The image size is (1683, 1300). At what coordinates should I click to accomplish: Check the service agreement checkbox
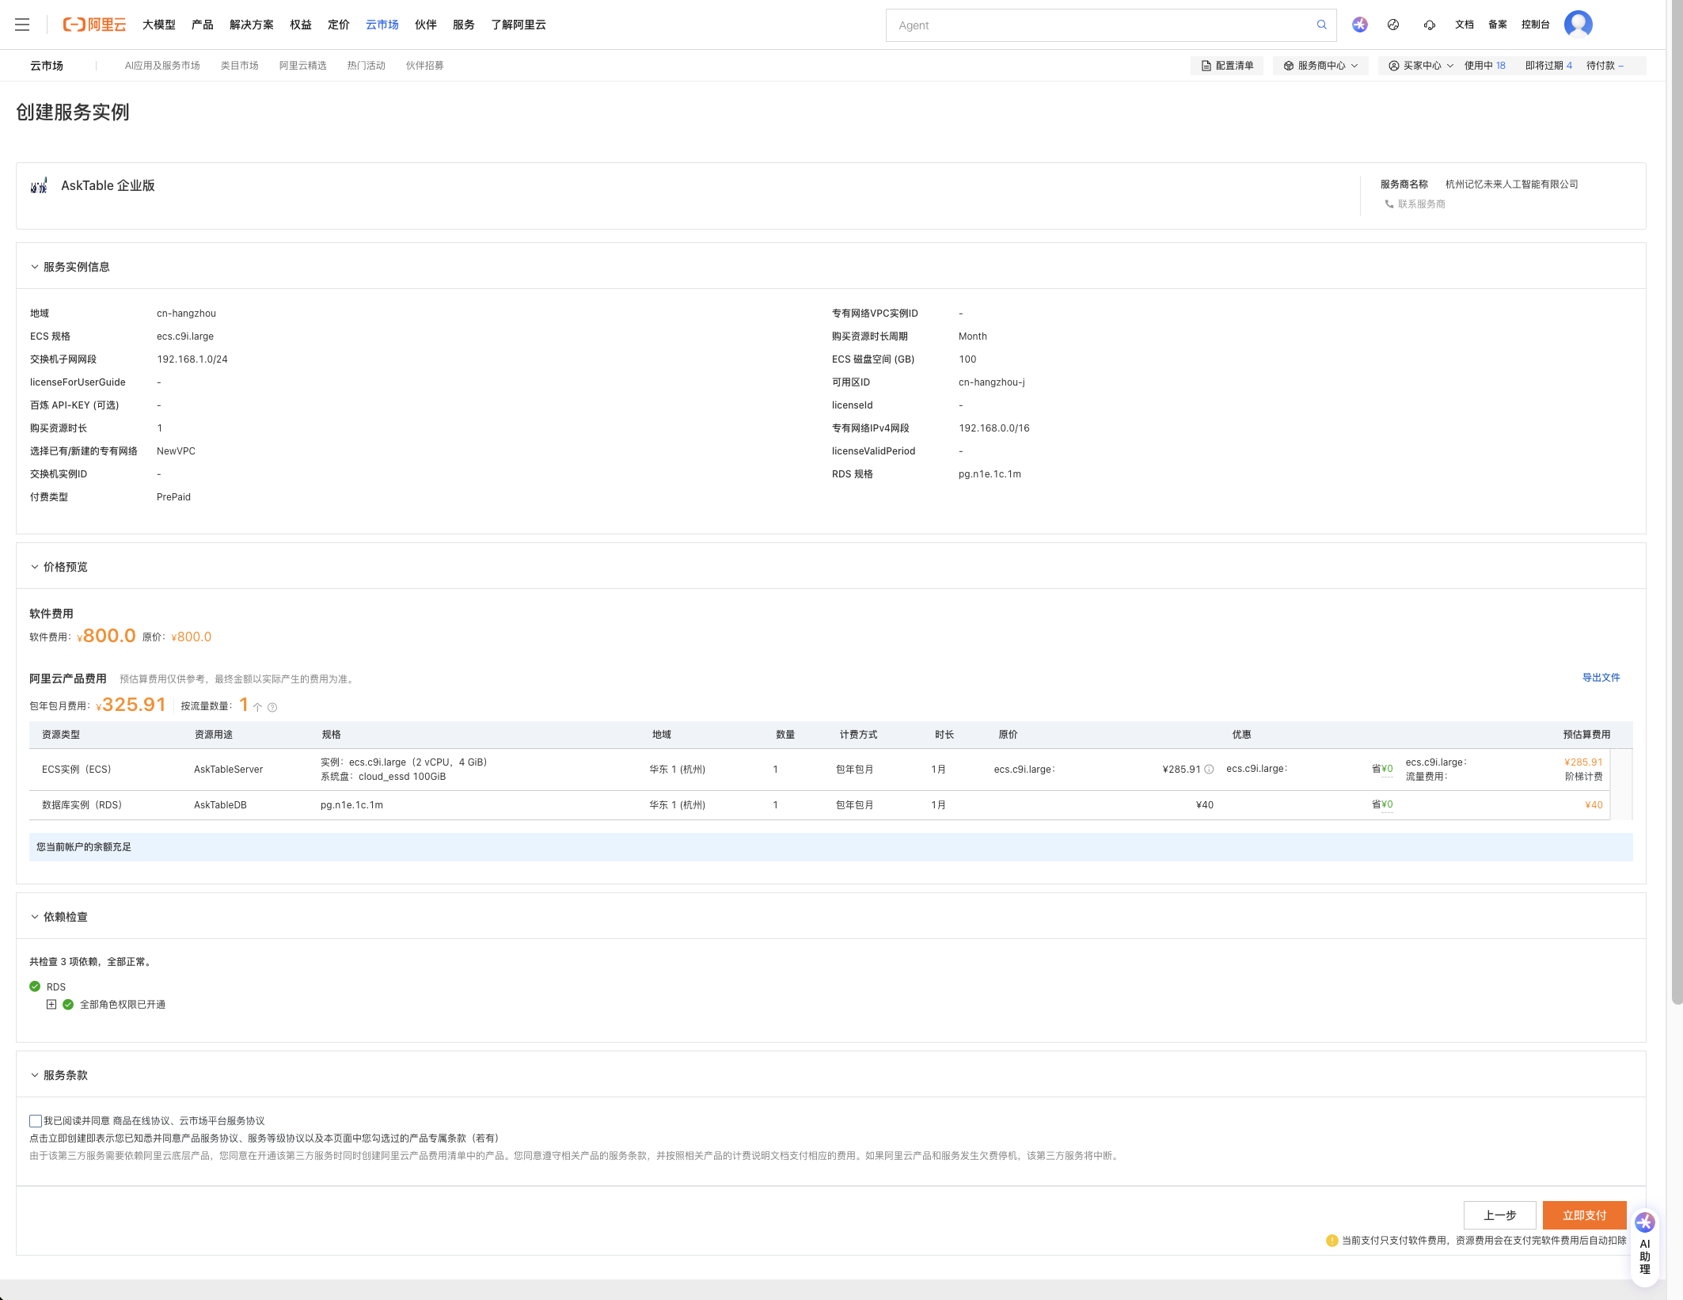tap(36, 1121)
